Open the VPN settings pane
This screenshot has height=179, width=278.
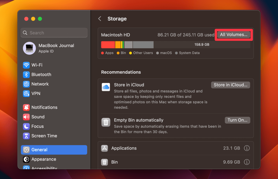[36, 94]
